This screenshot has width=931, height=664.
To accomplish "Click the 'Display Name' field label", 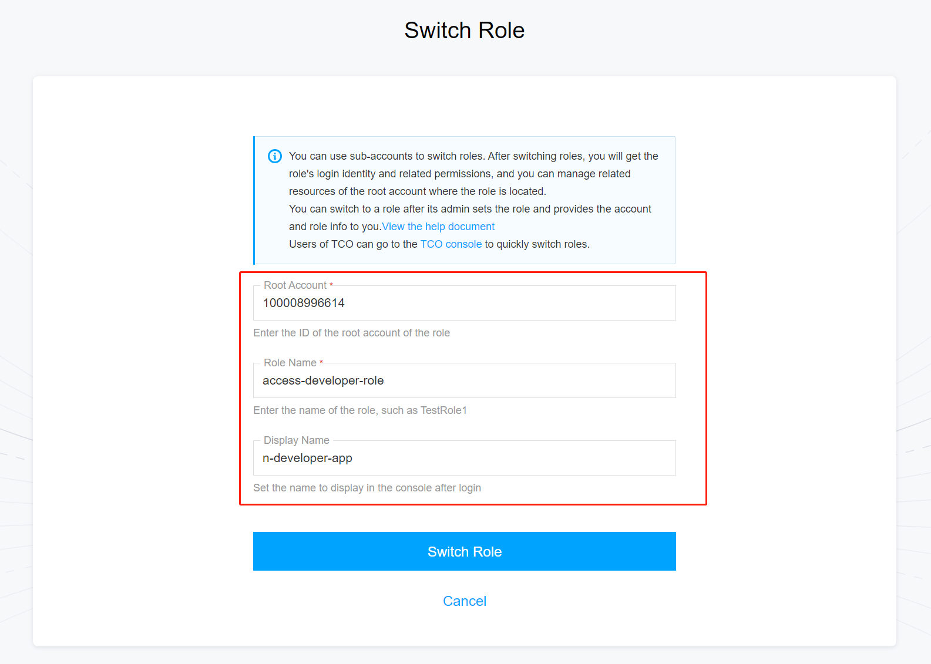I will pos(296,440).
